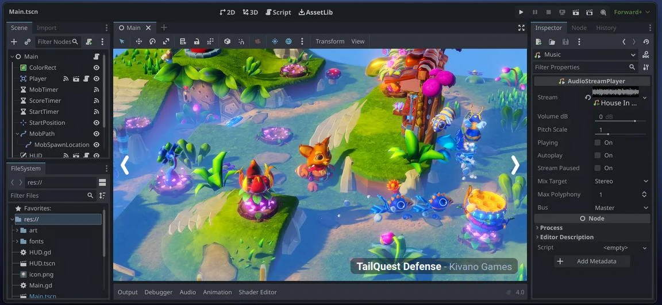Open the Debugger bottom panel
Image resolution: width=662 pixels, height=305 pixels.
click(158, 292)
